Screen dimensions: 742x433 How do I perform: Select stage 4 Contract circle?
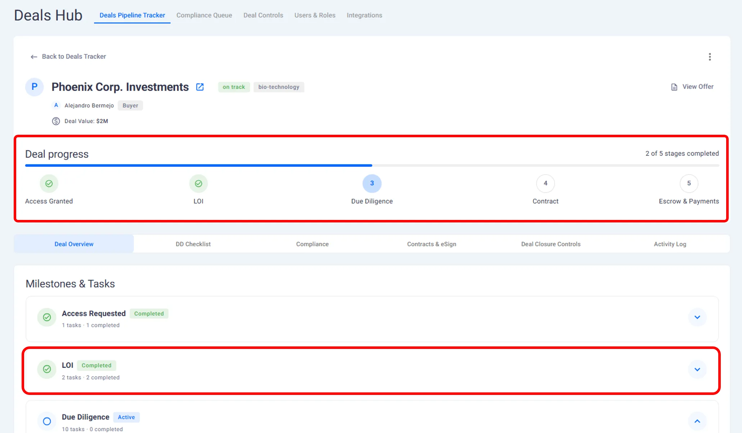tap(545, 184)
